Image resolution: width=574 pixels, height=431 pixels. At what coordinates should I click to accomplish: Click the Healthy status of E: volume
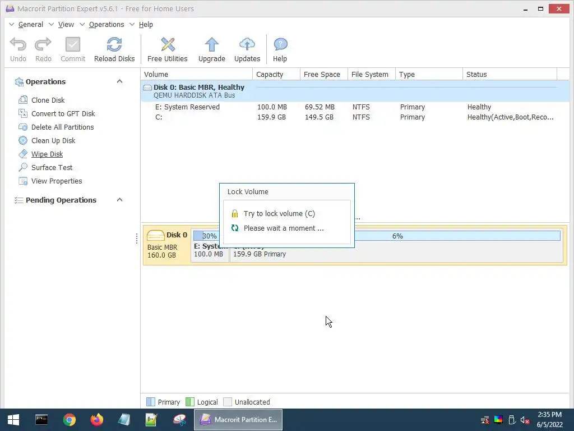point(479,107)
